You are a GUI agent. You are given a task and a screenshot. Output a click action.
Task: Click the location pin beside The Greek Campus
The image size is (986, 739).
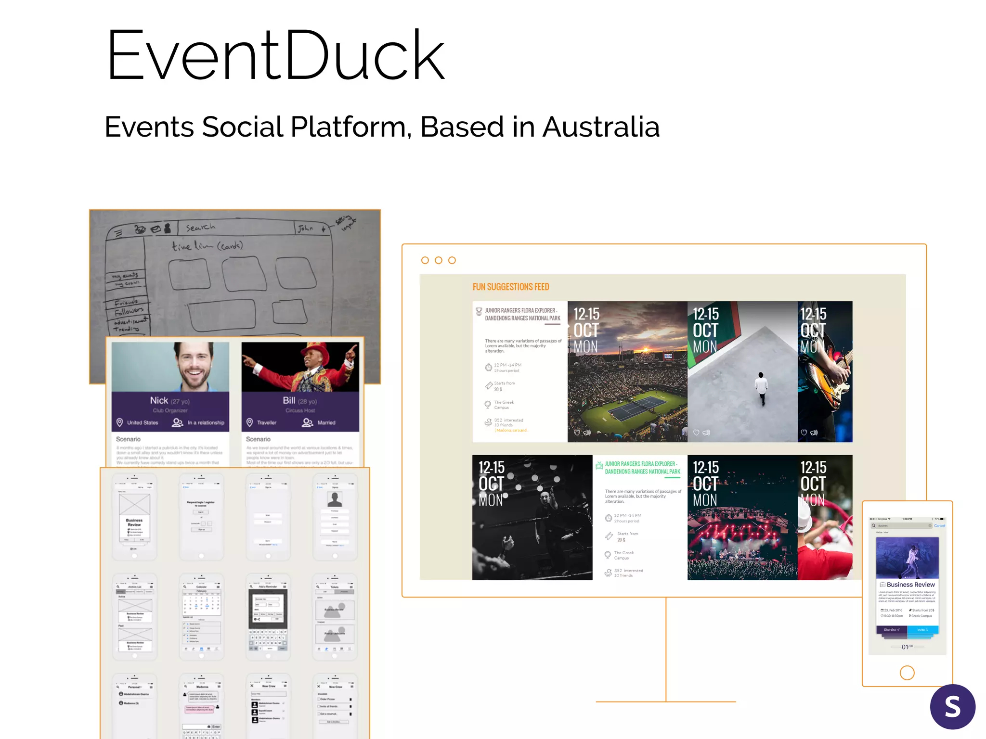coord(488,405)
